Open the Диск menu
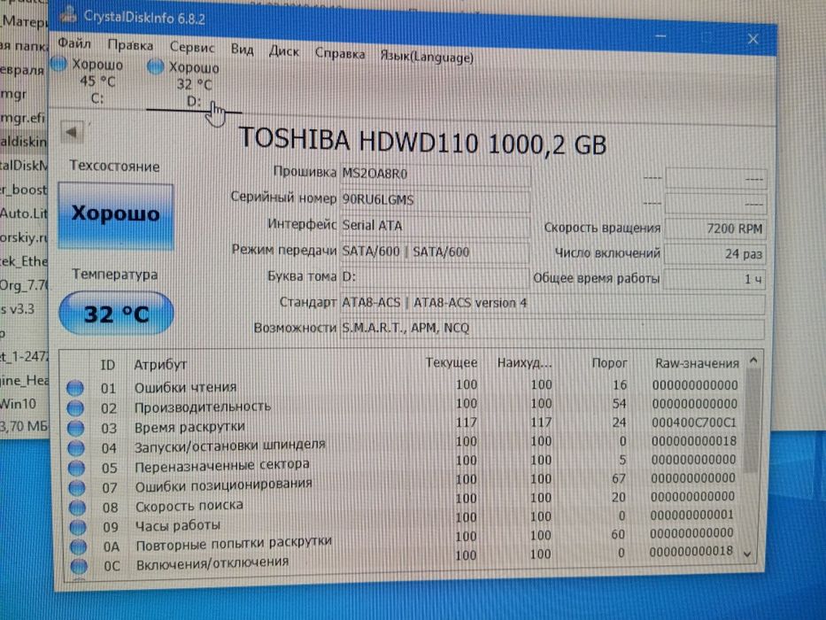Image resolution: width=826 pixels, height=620 pixels. tap(283, 51)
